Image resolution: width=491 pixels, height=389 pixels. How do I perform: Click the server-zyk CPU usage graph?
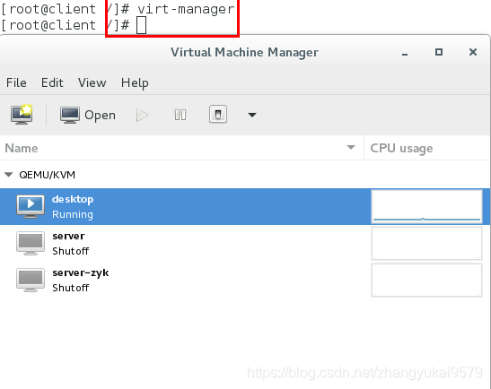coord(426,280)
